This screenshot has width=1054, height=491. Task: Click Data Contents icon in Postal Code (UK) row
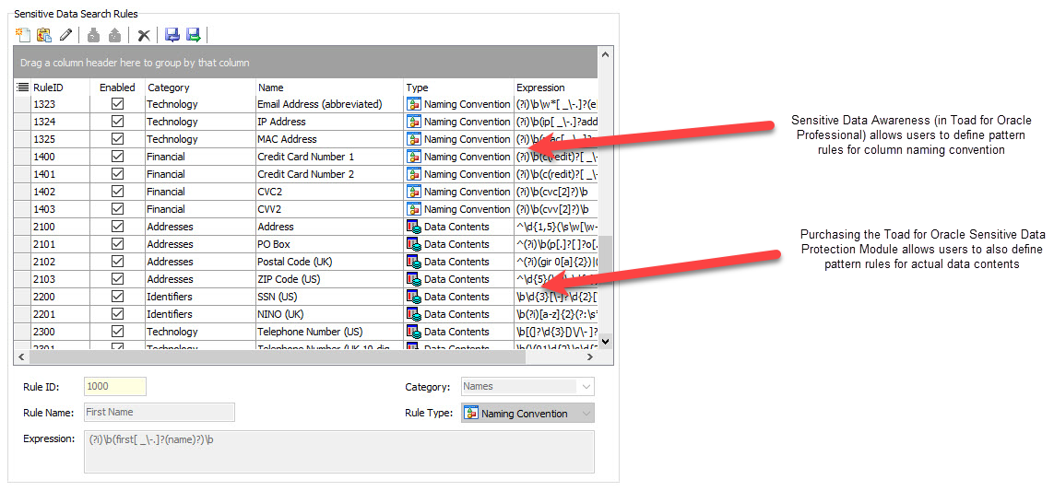point(414,262)
